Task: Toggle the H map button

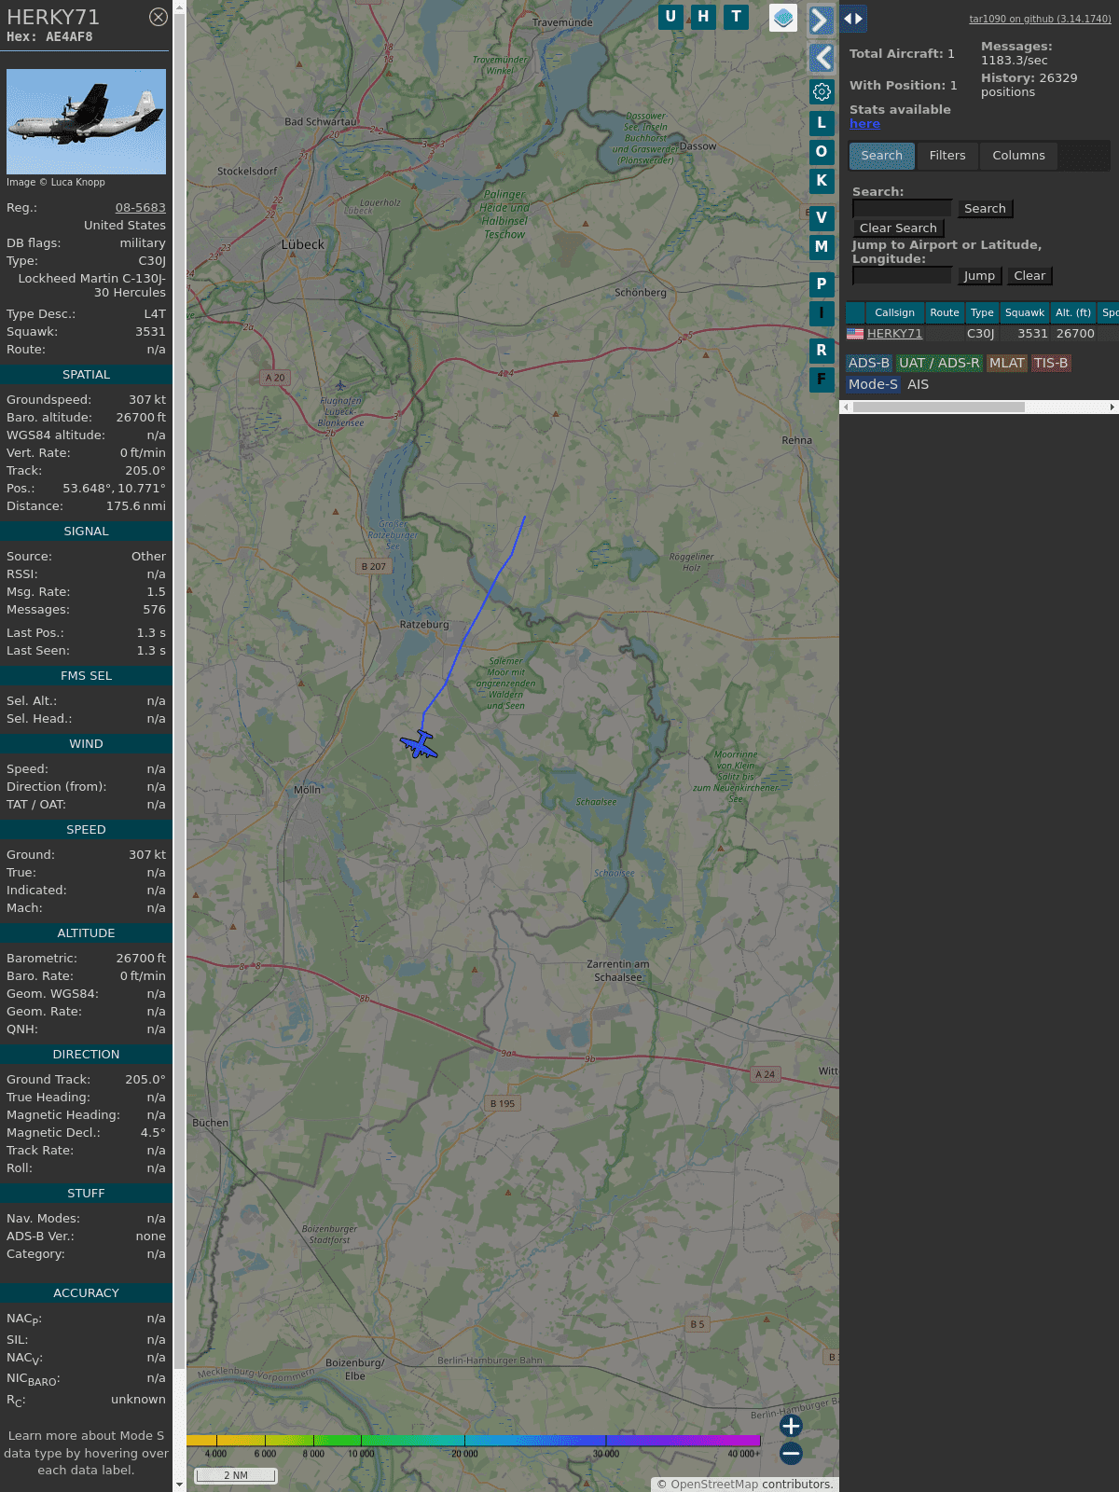Action: (703, 17)
